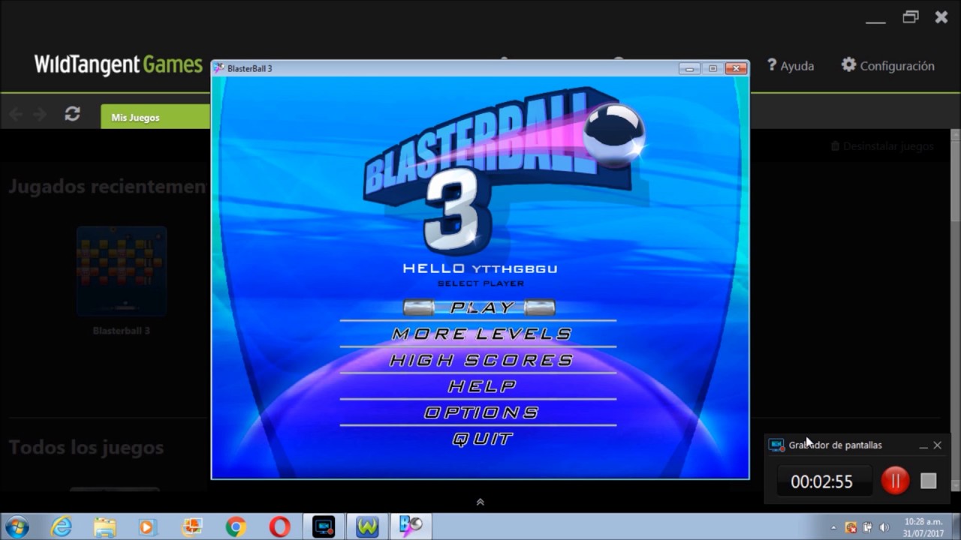Click the BlasterBall 3 title bar icon

point(219,68)
